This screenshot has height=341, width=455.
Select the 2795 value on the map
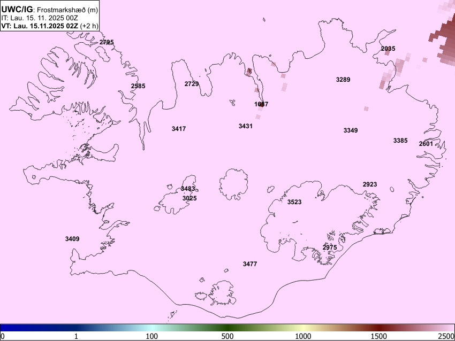point(107,42)
